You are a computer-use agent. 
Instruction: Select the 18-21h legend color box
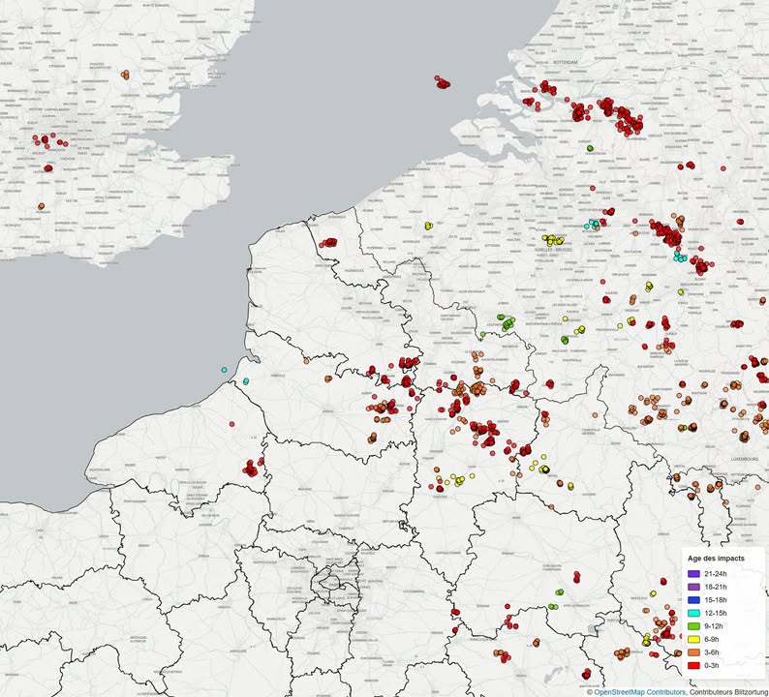click(692, 588)
